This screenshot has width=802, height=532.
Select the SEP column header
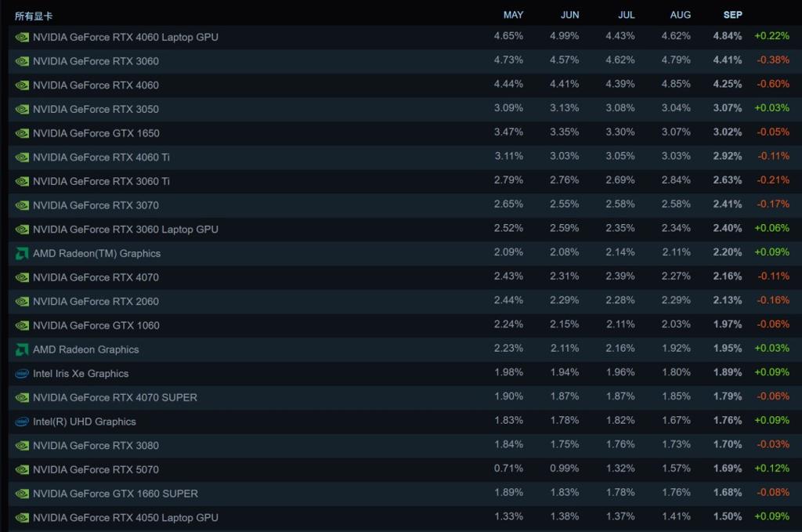(732, 15)
